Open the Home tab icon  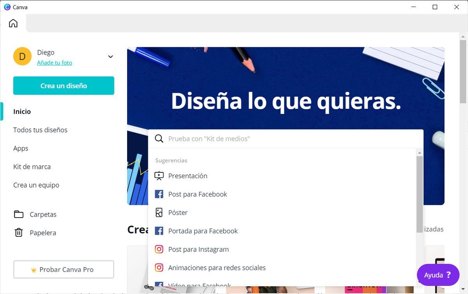(x=13, y=23)
